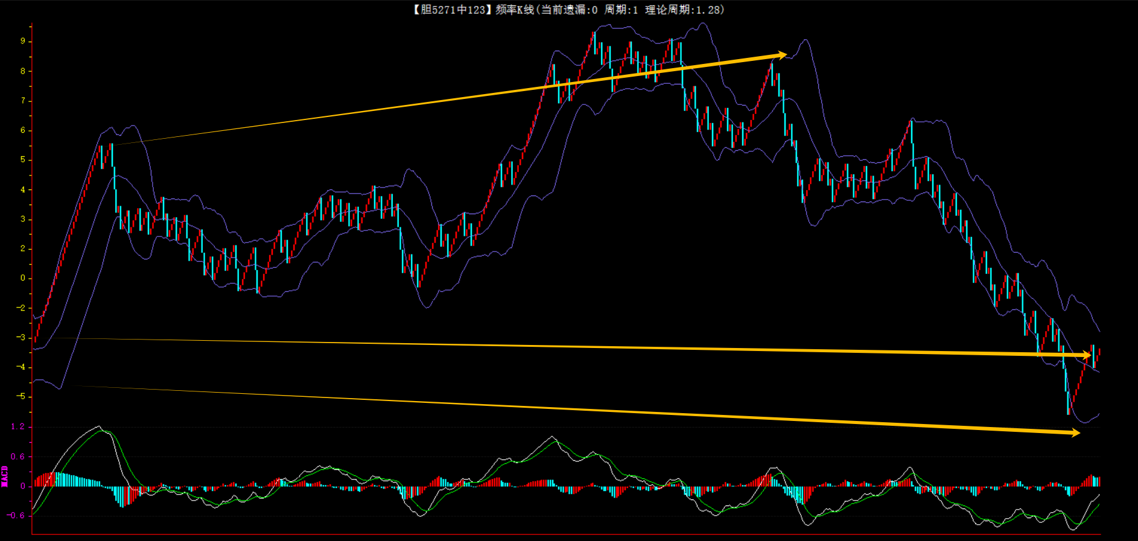The width and height of the screenshot is (1138, 541).
Task: Select the 7 label on price axis
Action: tap(23, 101)
